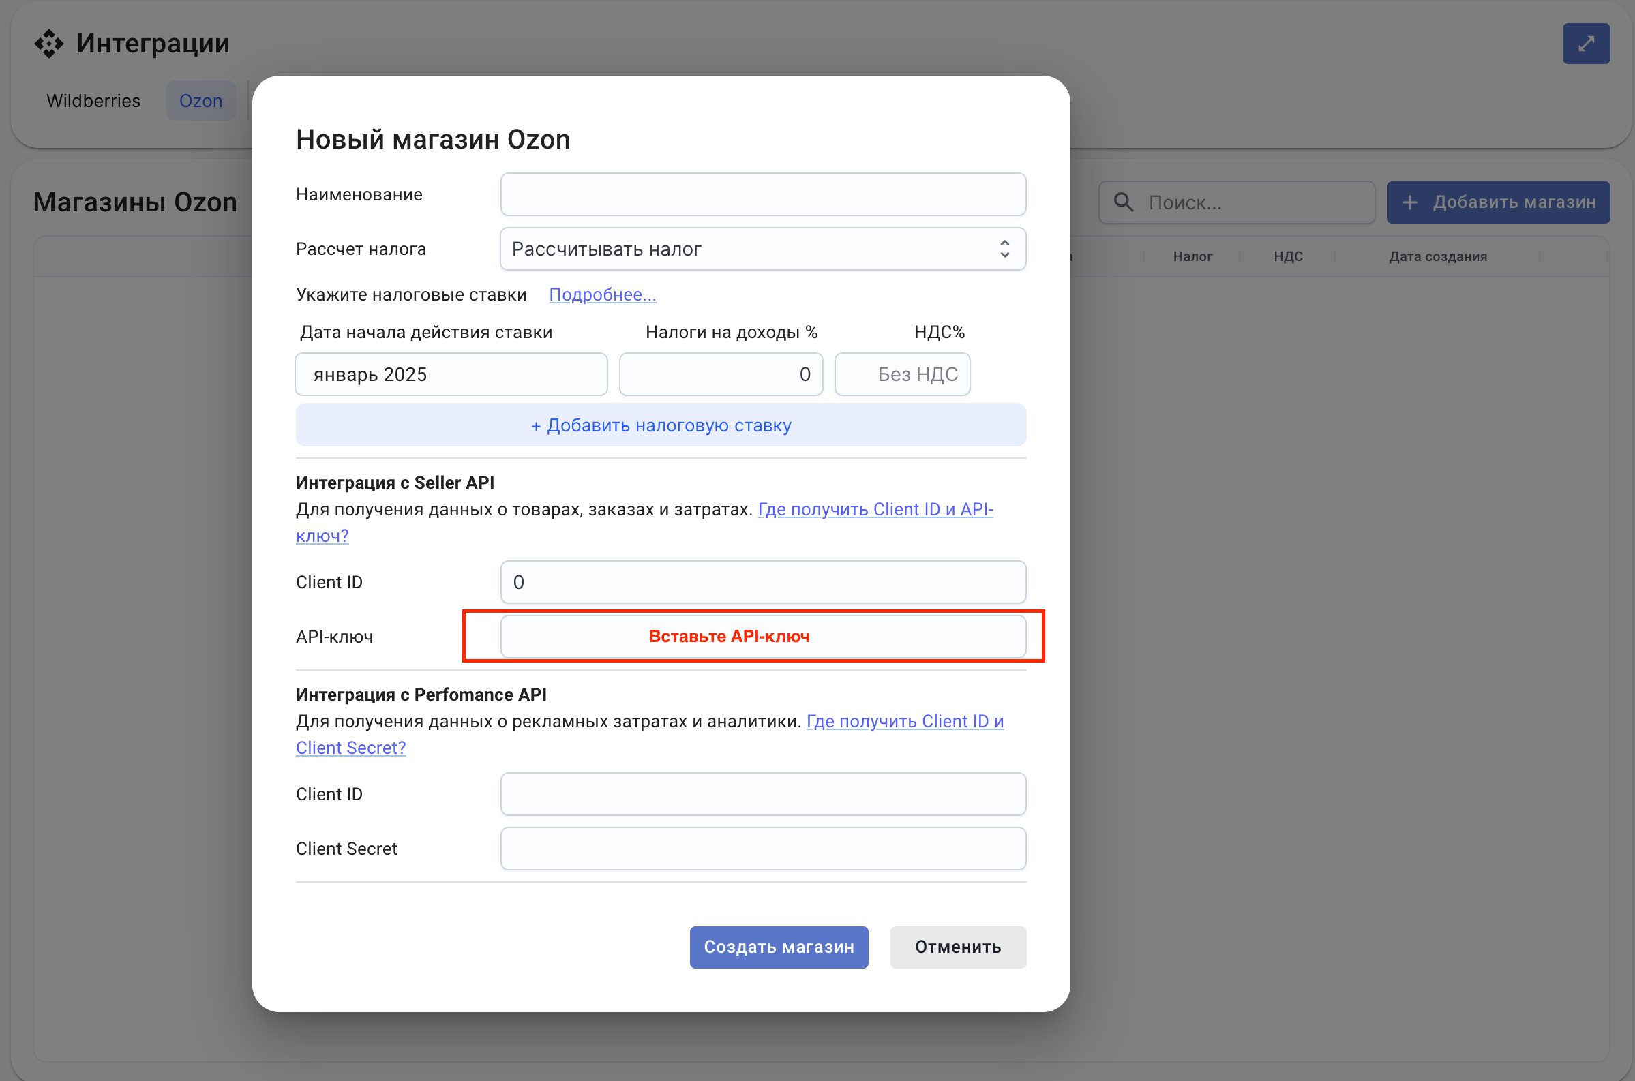
Task: Click the tax dropdown up-down chevron
Action: (x=1004, y=249)
